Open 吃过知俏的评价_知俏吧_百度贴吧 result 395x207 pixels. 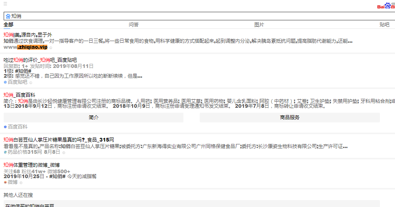pyautogui.click(x=40, y=60)
